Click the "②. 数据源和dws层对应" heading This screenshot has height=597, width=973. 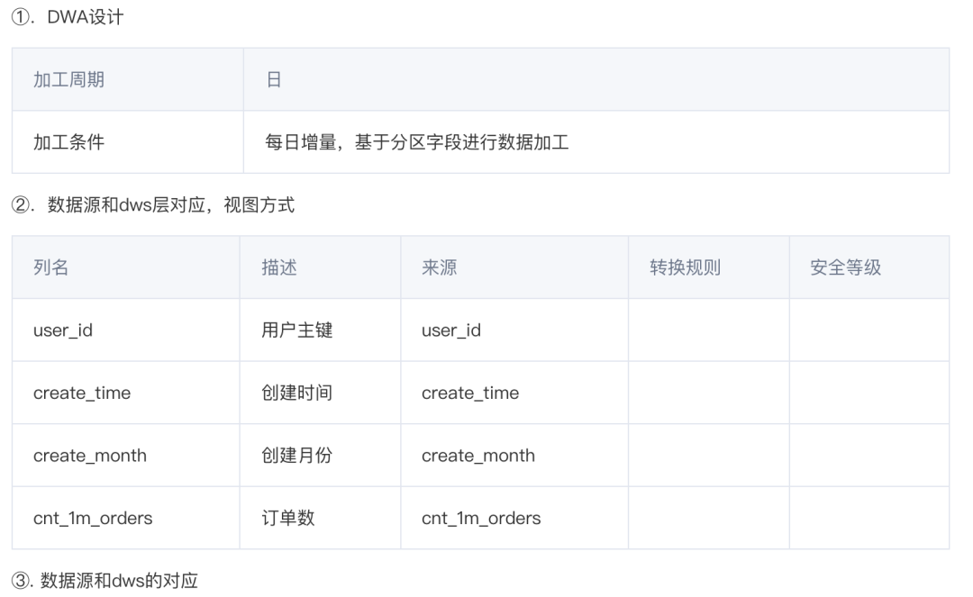(152, 206)
